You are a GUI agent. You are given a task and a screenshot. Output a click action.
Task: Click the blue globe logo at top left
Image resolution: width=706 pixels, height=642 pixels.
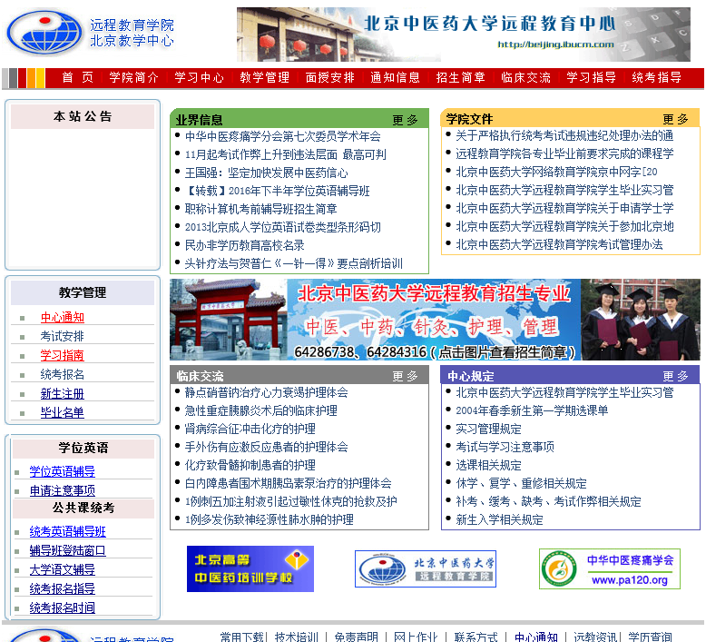click(x=45, y=33)
